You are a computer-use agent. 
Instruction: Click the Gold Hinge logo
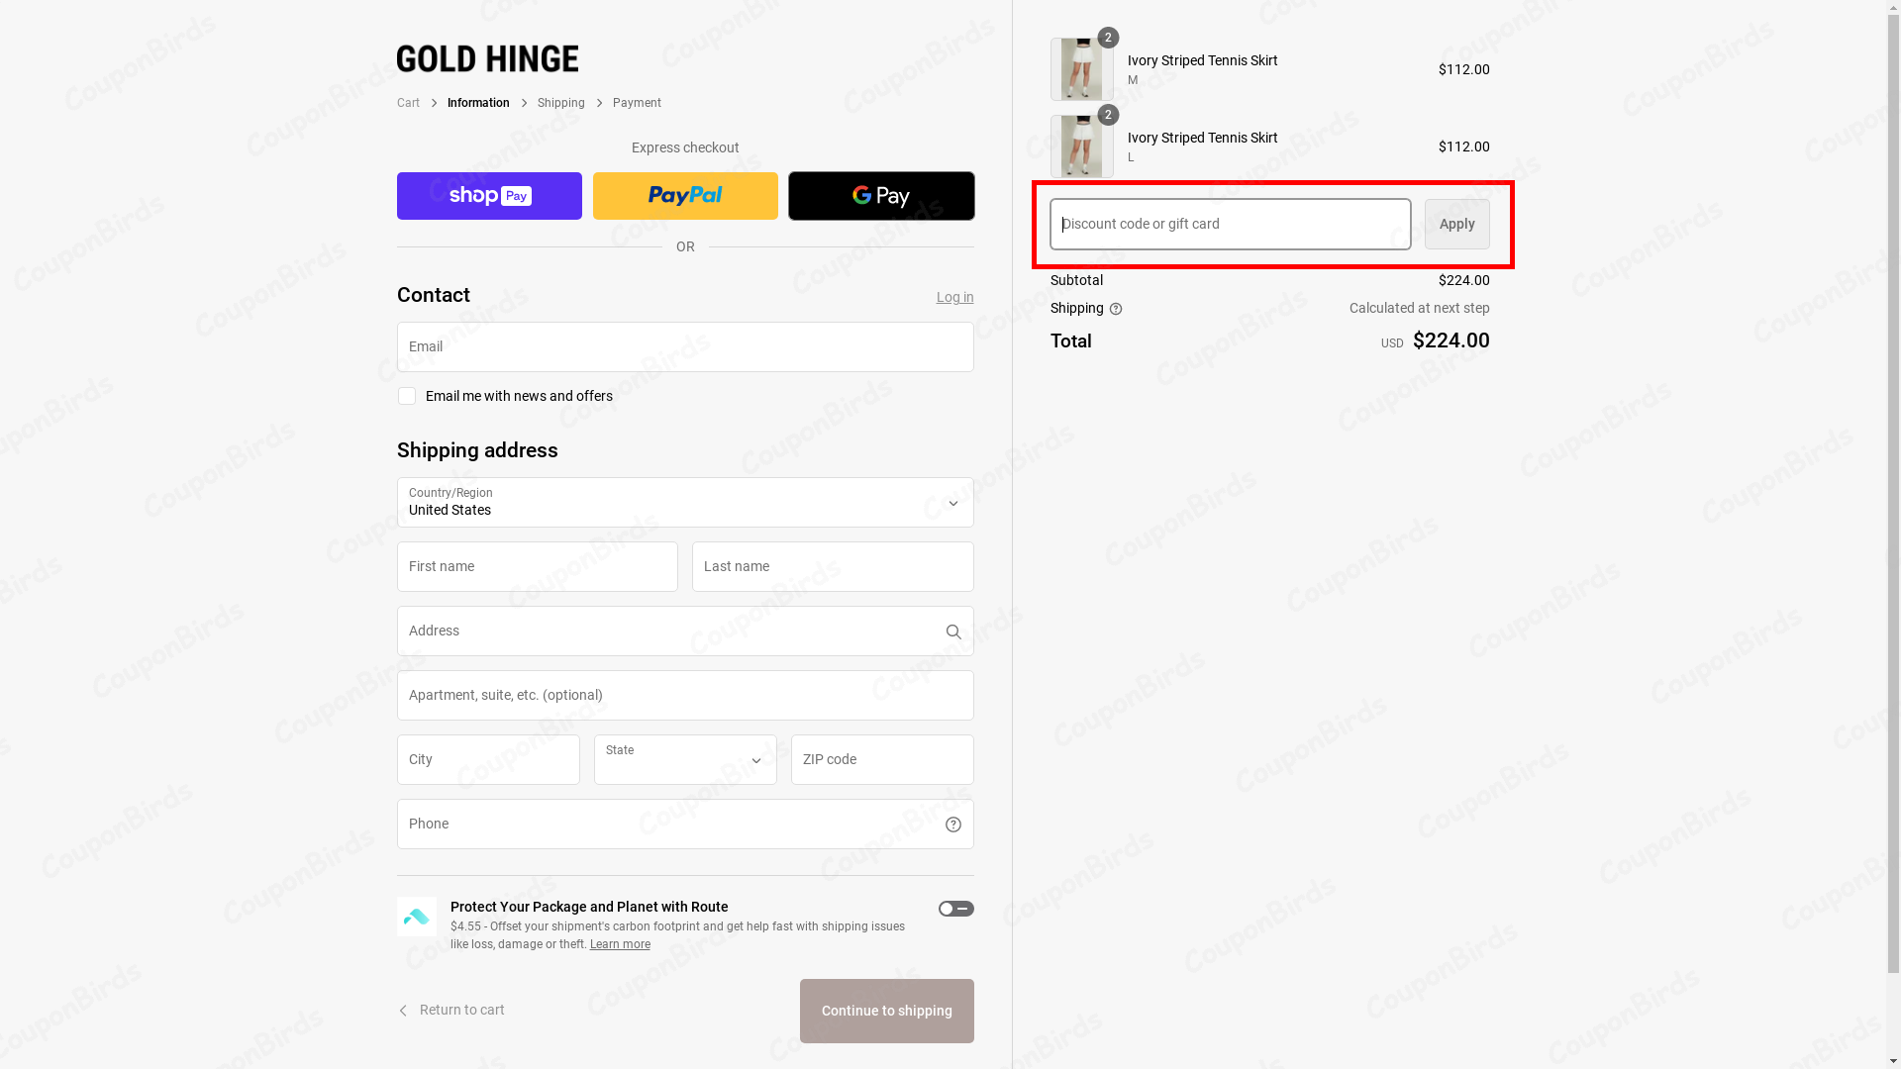tap(486, 58)
